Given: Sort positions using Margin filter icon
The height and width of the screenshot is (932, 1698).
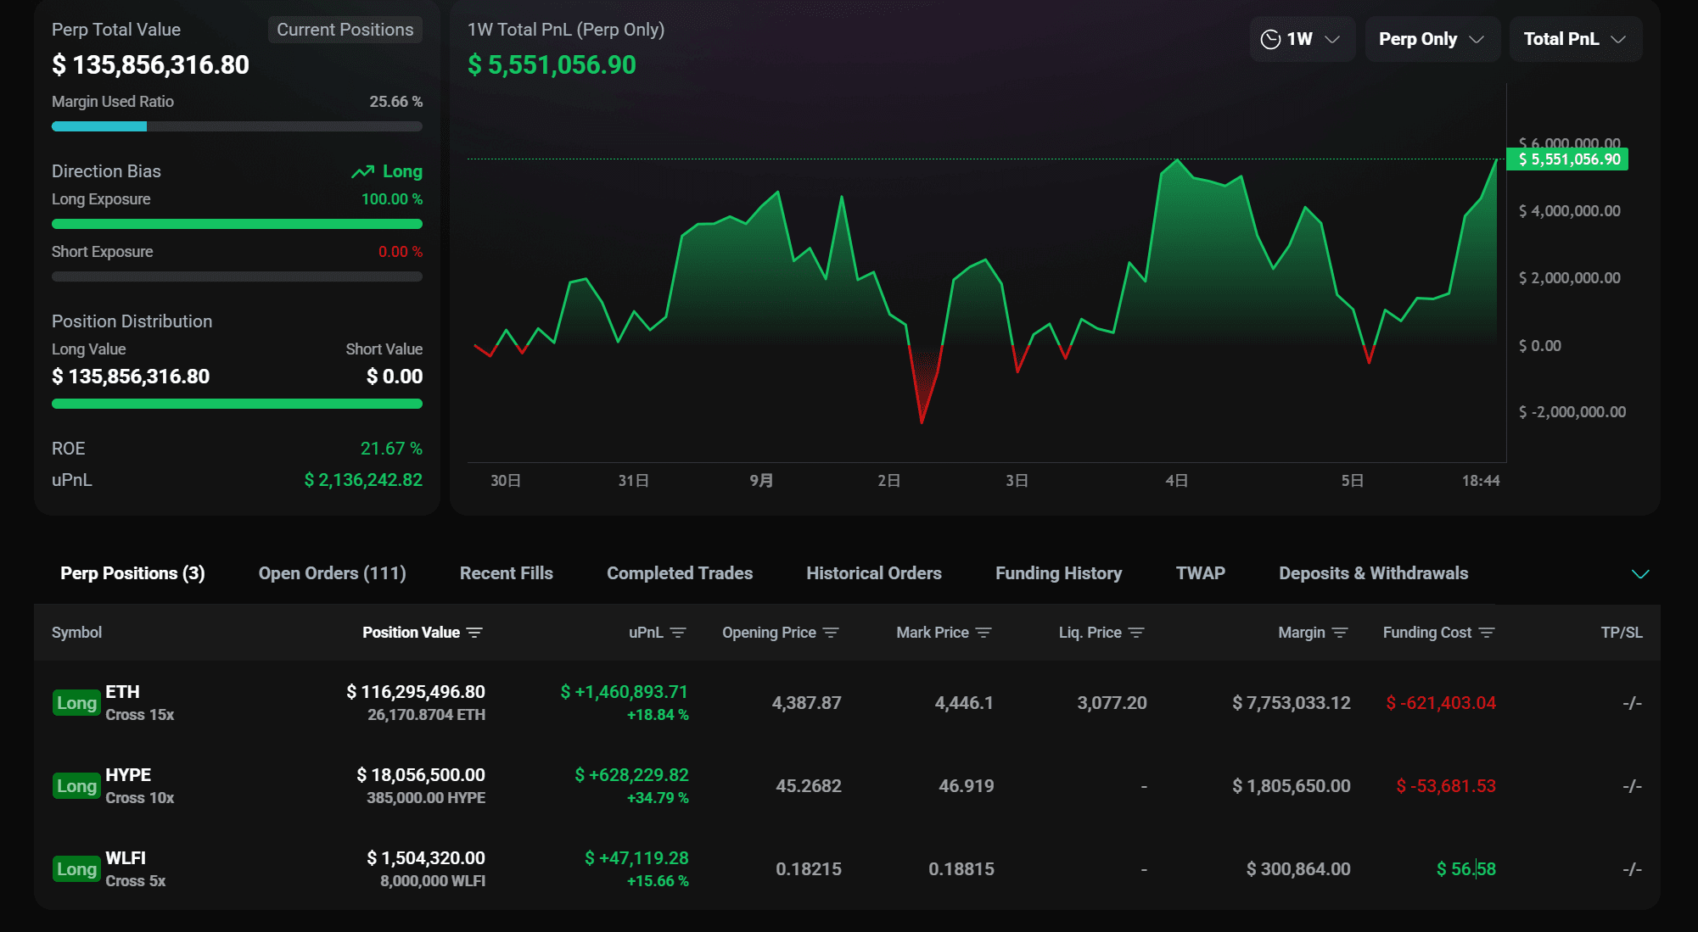Looking at the screenshot, I should 1340,633.
